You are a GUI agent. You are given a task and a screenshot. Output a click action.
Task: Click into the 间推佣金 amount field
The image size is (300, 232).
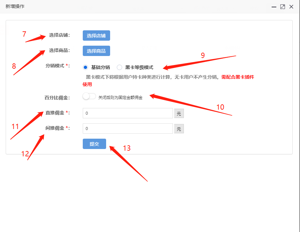point(127,129)
